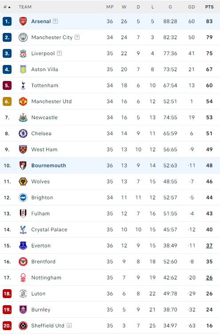
Task: Click the Wolves club crest
Action: 23,182
